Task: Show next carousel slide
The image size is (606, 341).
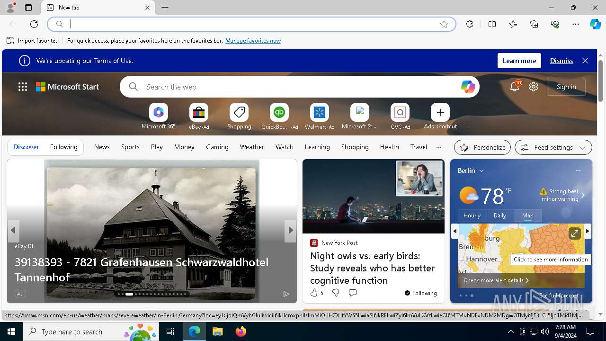Action: 291,230
